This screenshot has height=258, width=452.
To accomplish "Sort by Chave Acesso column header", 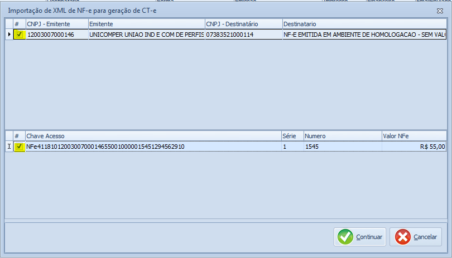I will (152, 136).
